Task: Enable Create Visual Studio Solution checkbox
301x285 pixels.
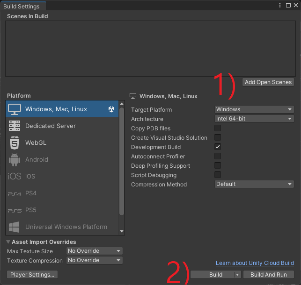Action: click(218, 137)
